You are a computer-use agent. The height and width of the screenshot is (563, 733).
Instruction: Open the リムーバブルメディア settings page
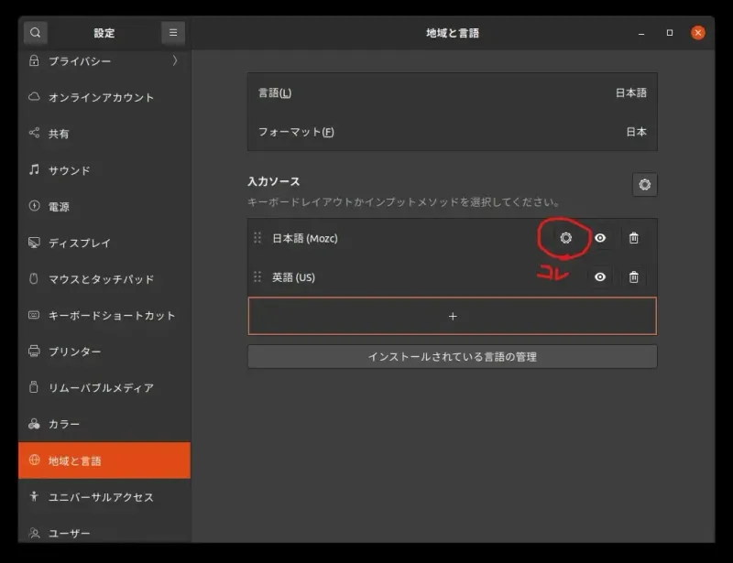tap(101, 387)
